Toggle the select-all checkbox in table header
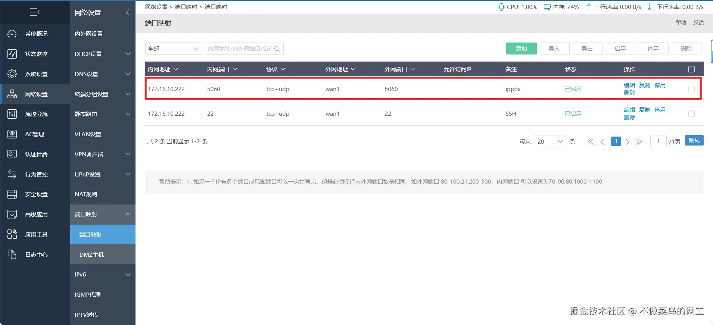 click(x=691, y=69)
